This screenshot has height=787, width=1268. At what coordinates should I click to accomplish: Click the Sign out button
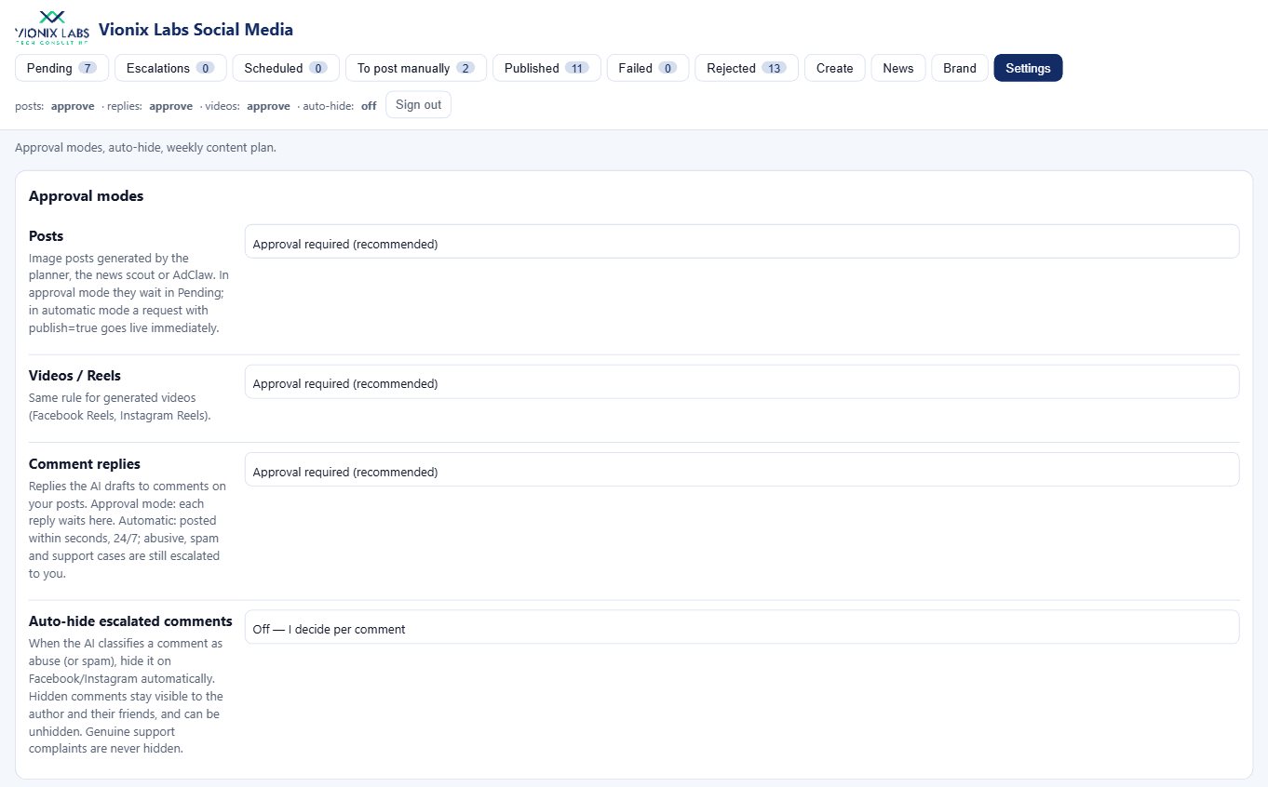pos(418,105)
